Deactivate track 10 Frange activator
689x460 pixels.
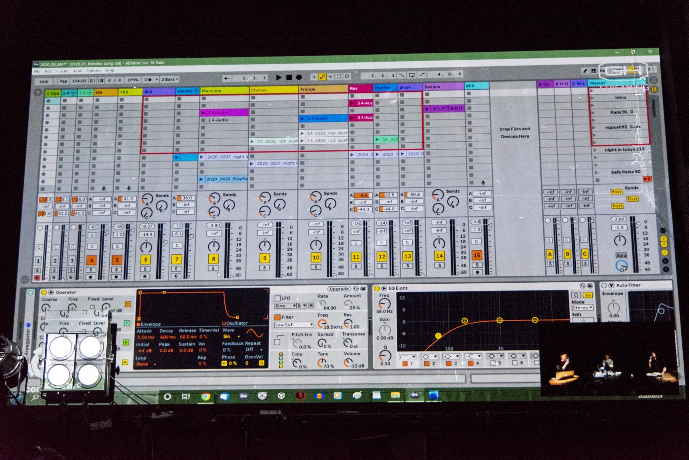[x=316, y=258]
